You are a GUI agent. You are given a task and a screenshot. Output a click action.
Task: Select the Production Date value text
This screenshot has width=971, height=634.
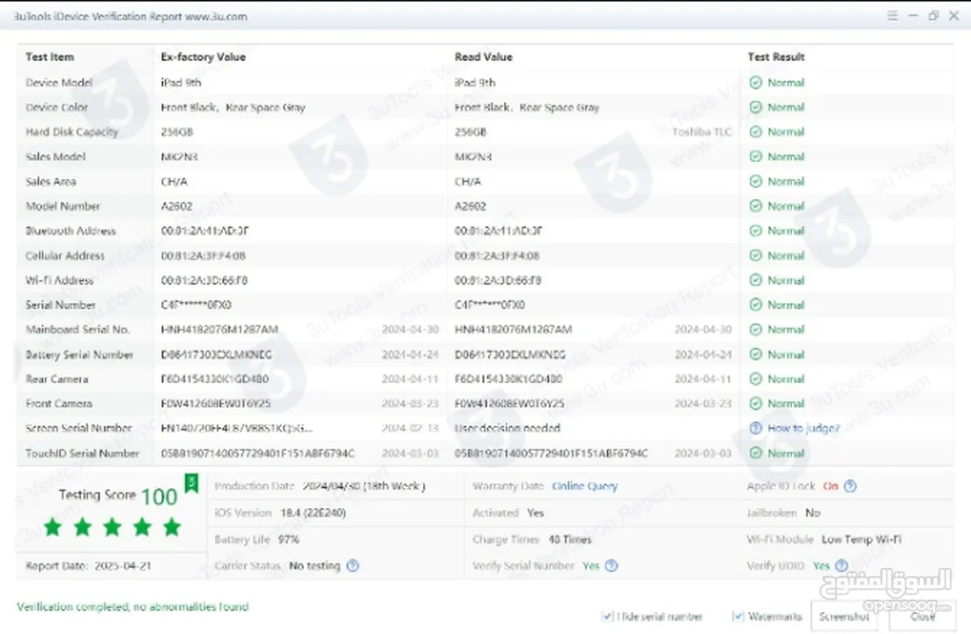(364, 487)
